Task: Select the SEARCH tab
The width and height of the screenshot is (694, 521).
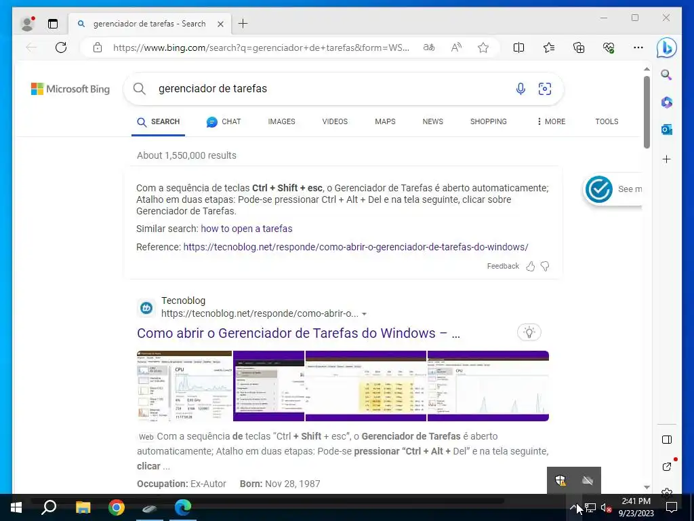Action: [158, 122]
